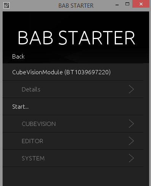The image size is (151, 186).
Task: Expand CUBEVISION with its right chevron
Action: point(131,124)
